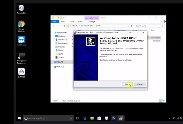Switch to the Home ribbon tab
The image size is (183, 124).
click(63, 21)
